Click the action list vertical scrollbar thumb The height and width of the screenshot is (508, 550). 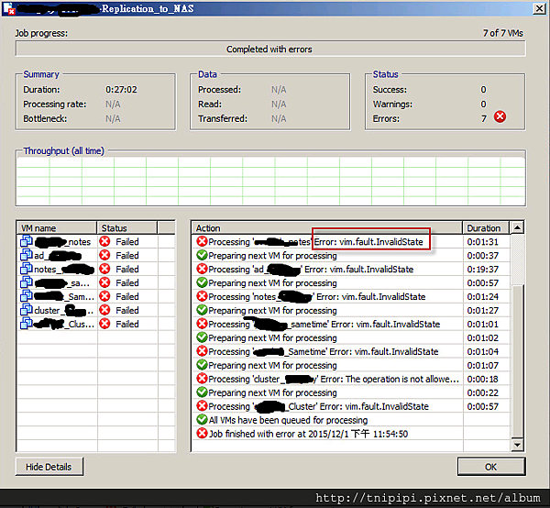pyautogui.click(x=517, y=359)
